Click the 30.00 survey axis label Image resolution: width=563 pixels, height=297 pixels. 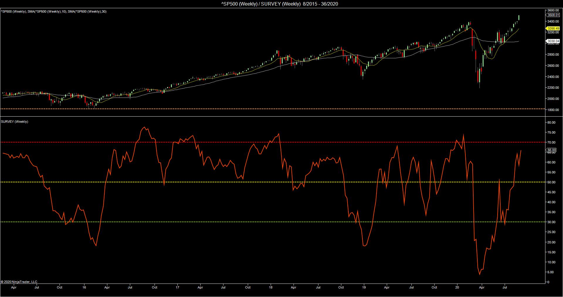pyautogui.click(x=551, y=222)
